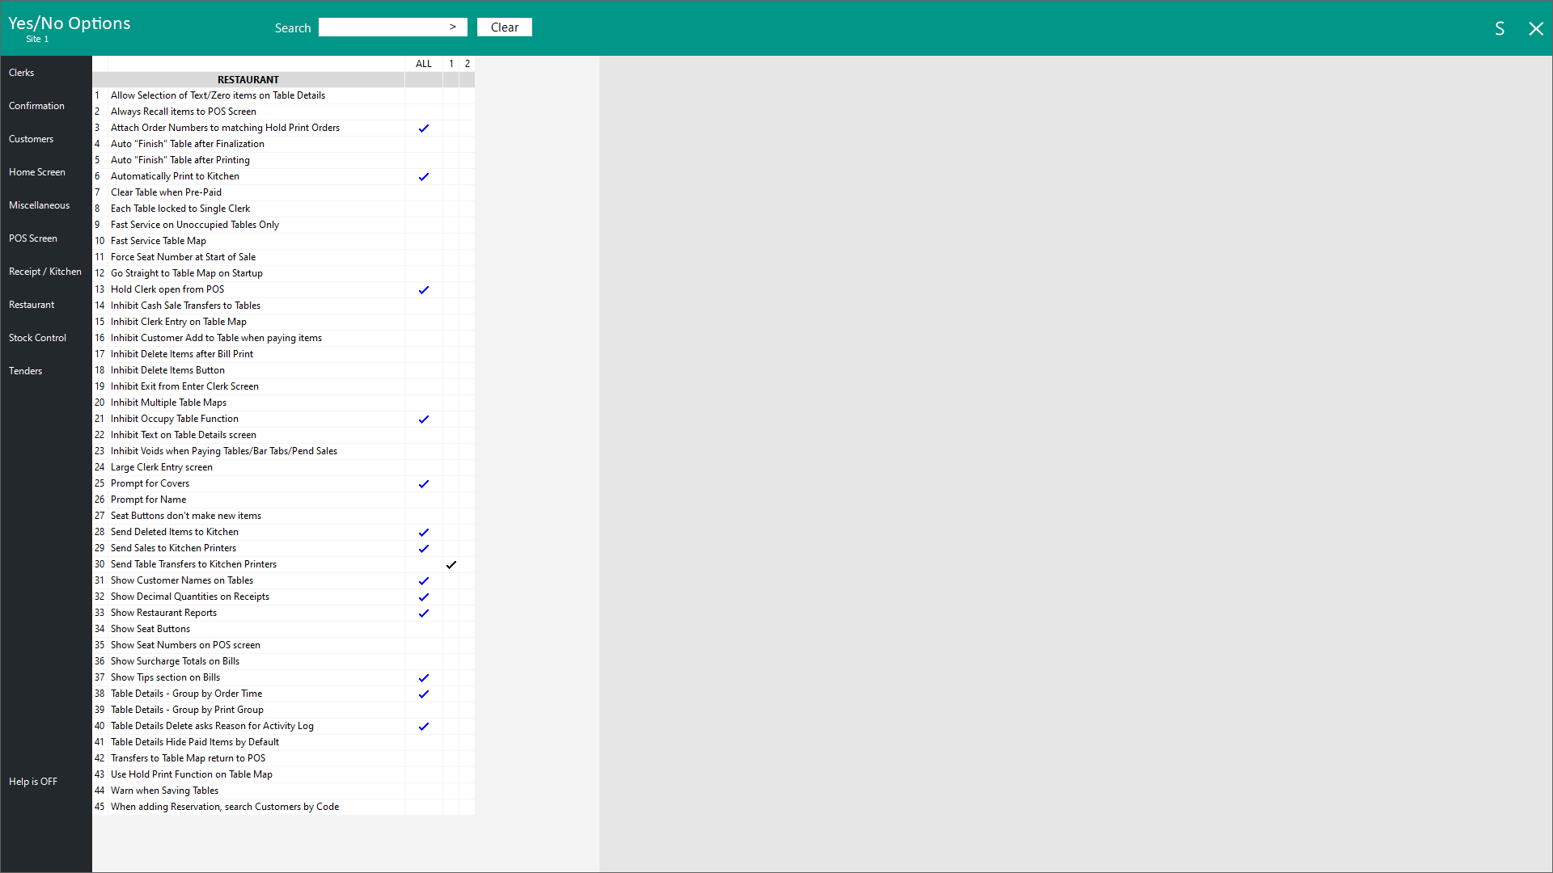The height and width of the screenshot is (873, 1553).
Task: Select the Prompt for Name option row
Action: pos(149,500)
